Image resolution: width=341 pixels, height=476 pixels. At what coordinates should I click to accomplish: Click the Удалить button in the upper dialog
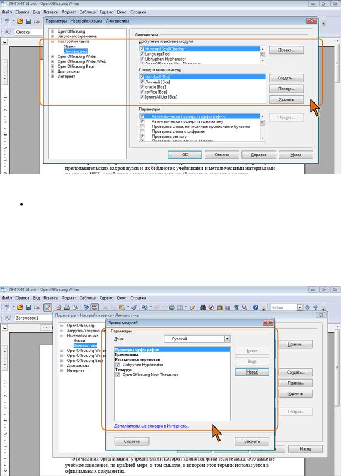[x=287, y=99]
